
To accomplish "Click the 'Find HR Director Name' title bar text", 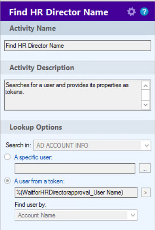I will (59, 12).
